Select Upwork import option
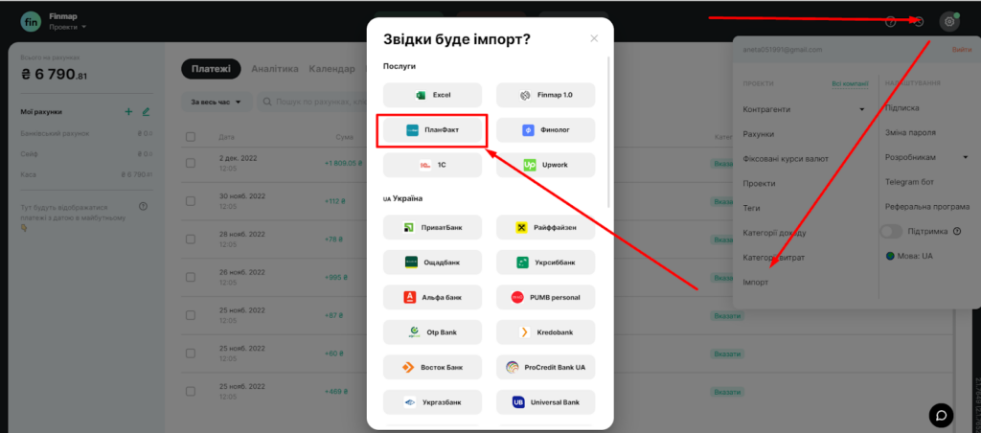 point(545,165)
